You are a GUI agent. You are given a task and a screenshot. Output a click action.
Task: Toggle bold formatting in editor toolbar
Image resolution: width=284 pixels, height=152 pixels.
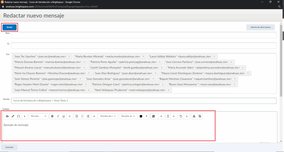point(52,116)
